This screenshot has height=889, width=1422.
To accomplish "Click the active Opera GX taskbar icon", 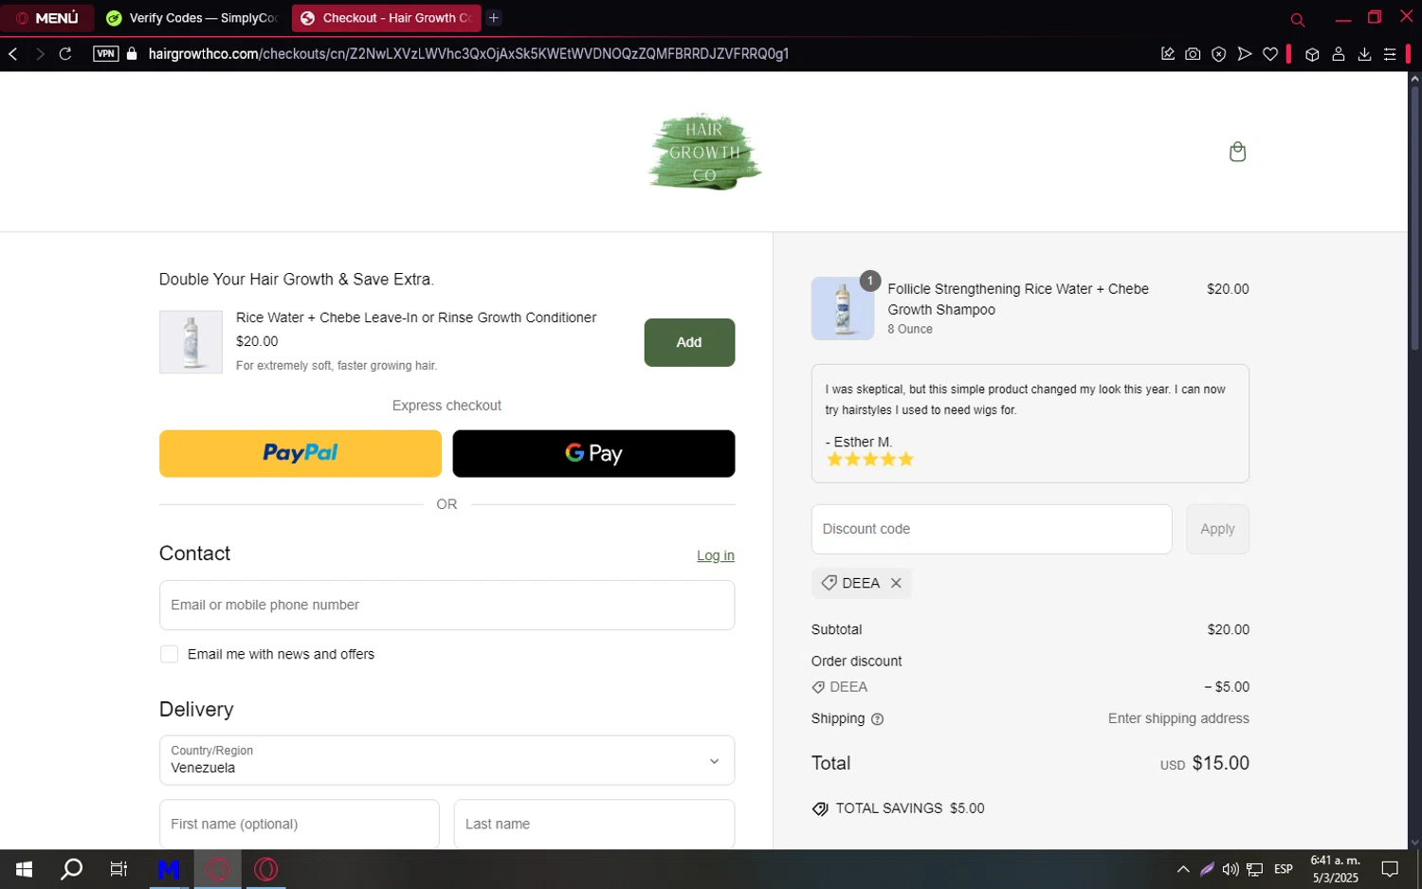I will pos(218,869).
